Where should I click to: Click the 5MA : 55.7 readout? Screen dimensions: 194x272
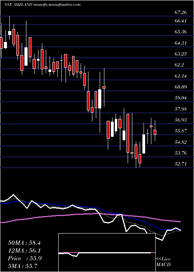pyautogui.click(x=23, y=266)
